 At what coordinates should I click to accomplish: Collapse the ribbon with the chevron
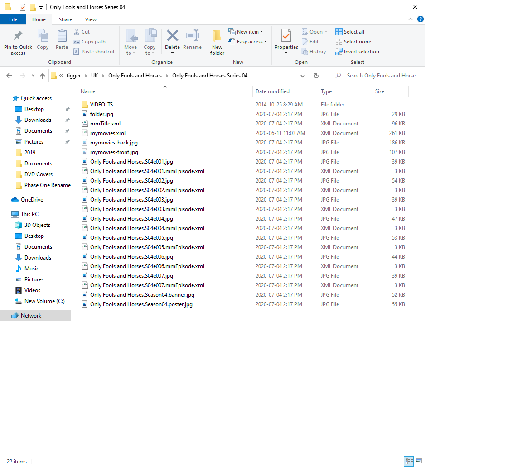[411, 19]
